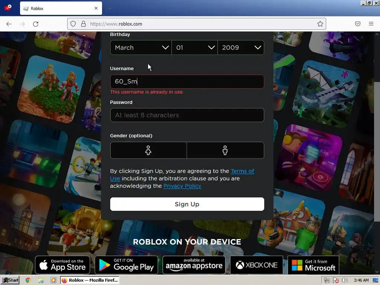Click the Sign Up button

coord(187,204)
